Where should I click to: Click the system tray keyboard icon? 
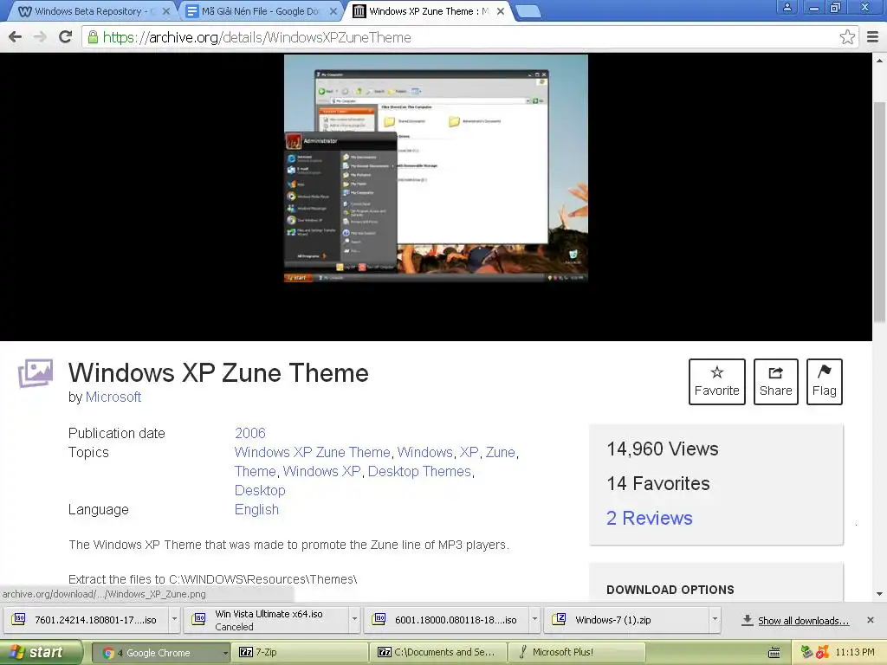pyautogui.click(x=774, y=653)
